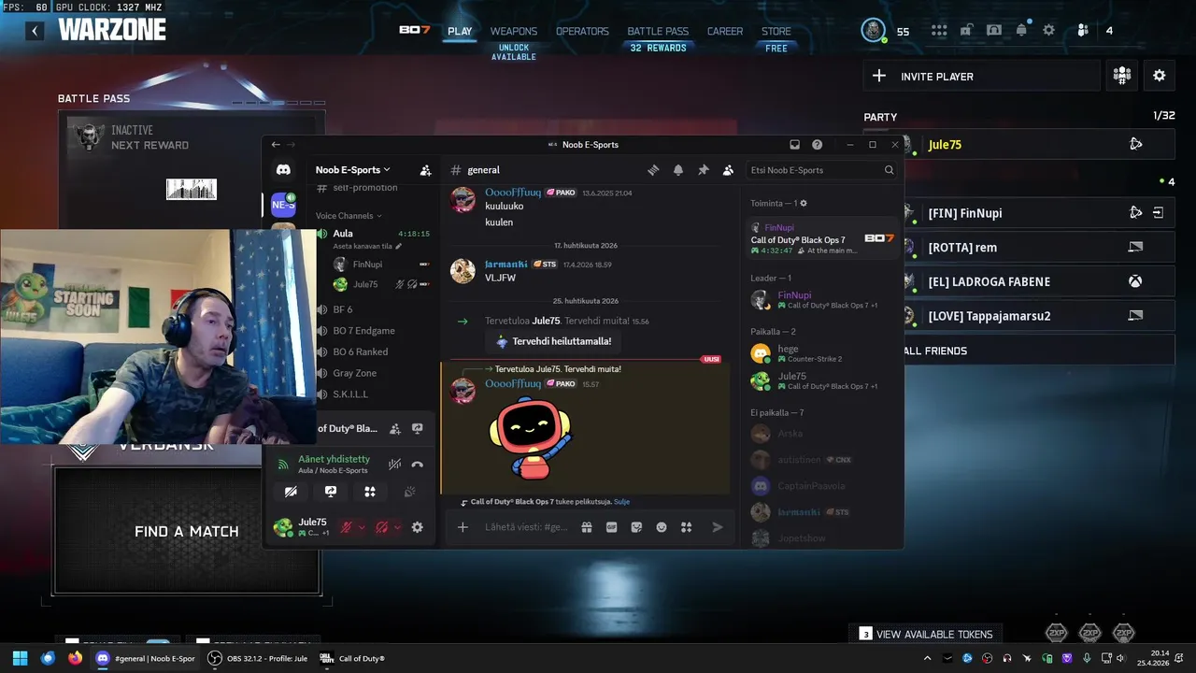This screenshot has height=673, width=1196.
Task: Open threads icon in general channel header
Action: pyautogui.click(x=653, y=170)
